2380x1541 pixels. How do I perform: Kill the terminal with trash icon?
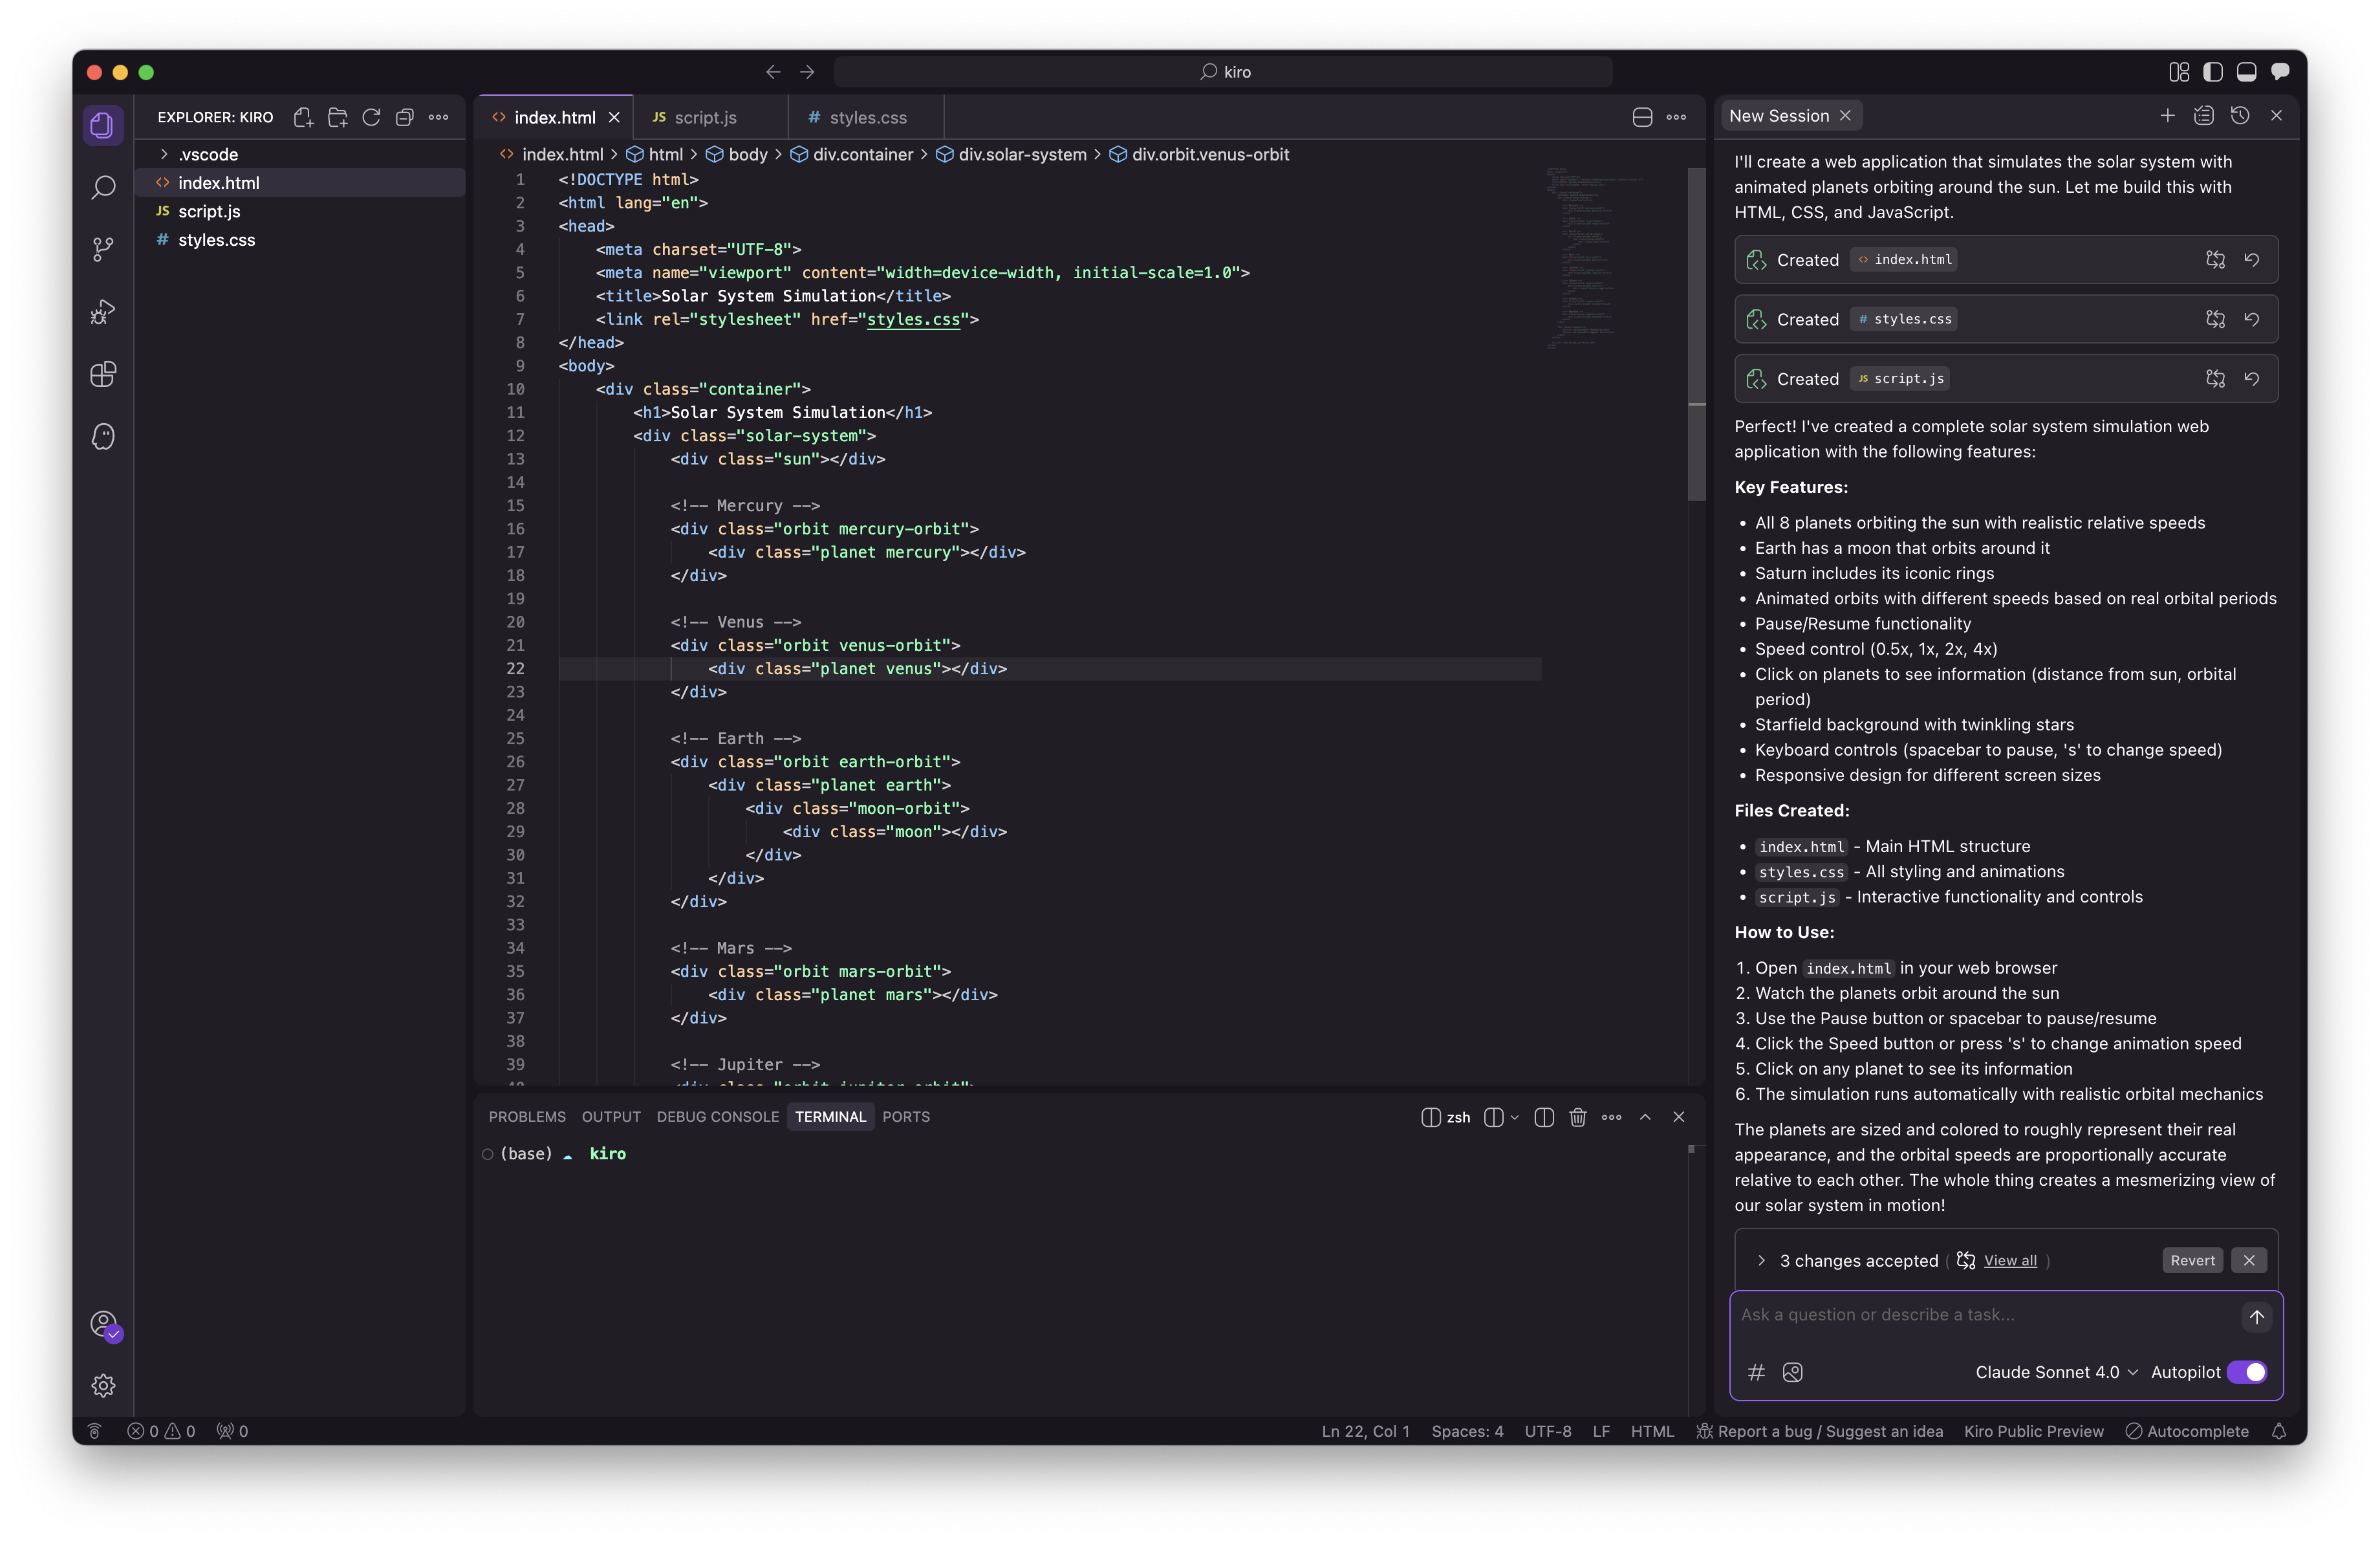[x=1578, y=1117]
